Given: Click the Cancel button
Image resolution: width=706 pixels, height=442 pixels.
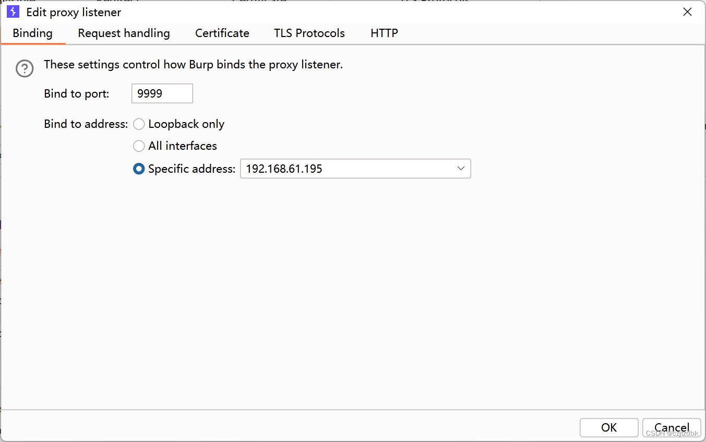Looking at the screenshot, I should pyautogui.click(x=672, y=427).
